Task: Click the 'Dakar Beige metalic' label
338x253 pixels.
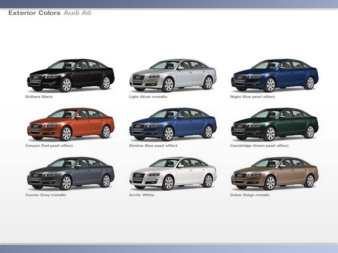Action: click(x=250, y=195)
